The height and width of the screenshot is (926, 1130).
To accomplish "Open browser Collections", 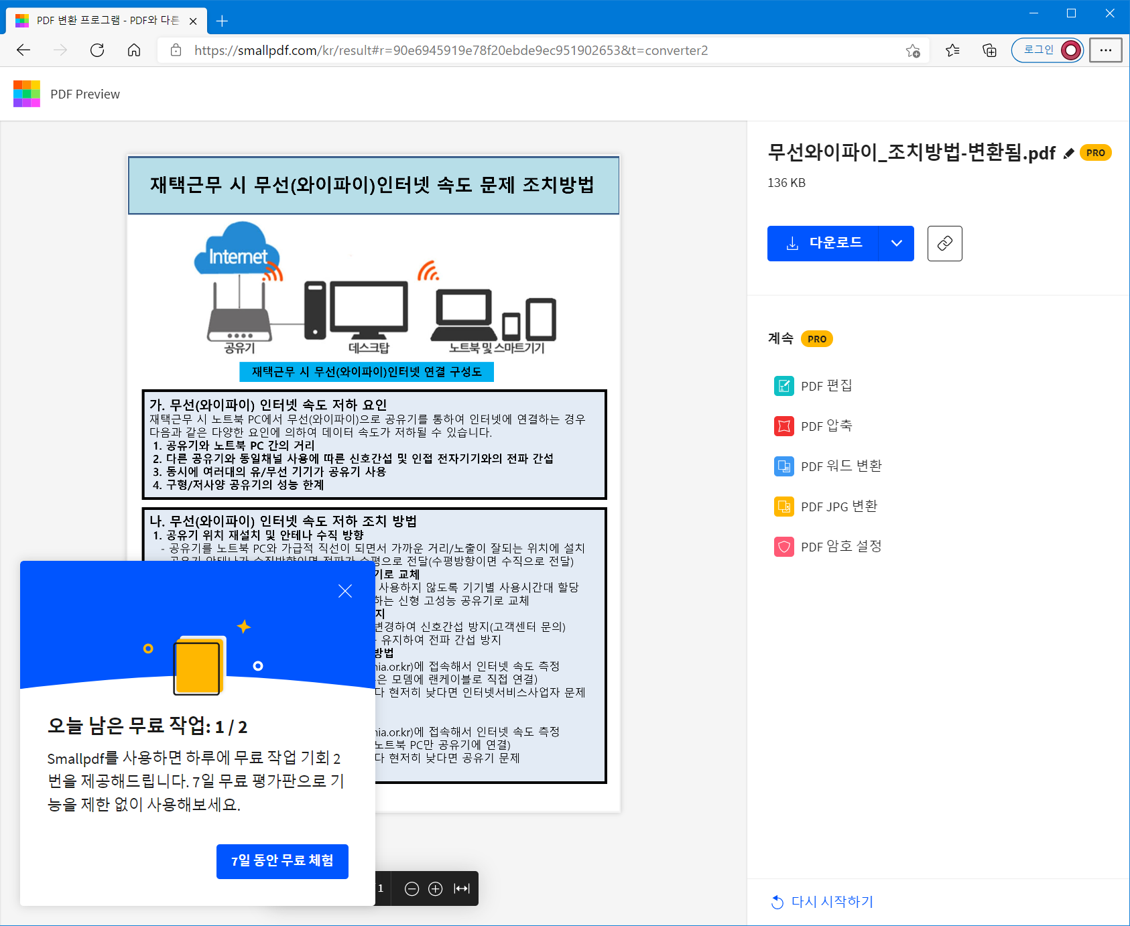I will click(989, 50).
